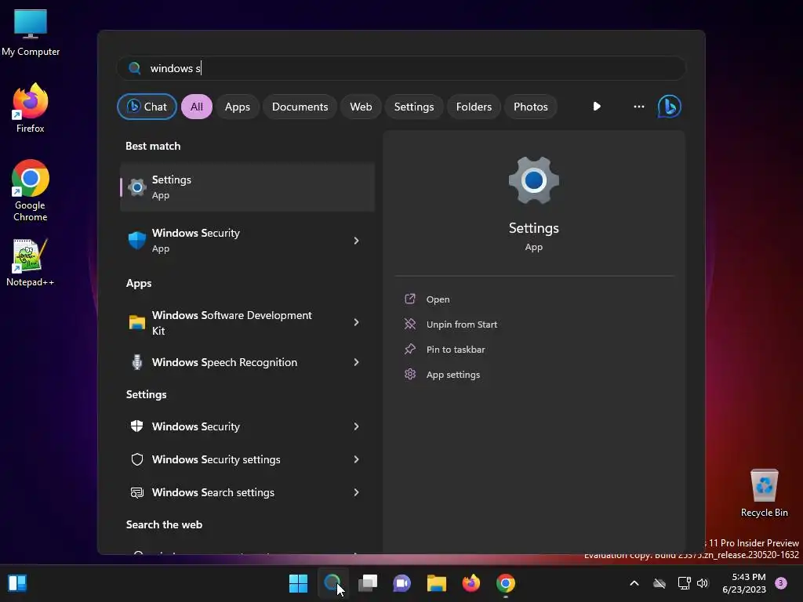The width and height of the screenshot is (803, 602).
Task: Open the Windows Software Development Kit result
Action: click(247, 322)
